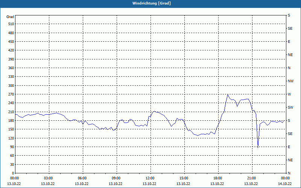Select the "00:00" label above date 14.10.22

click(286, 178)
